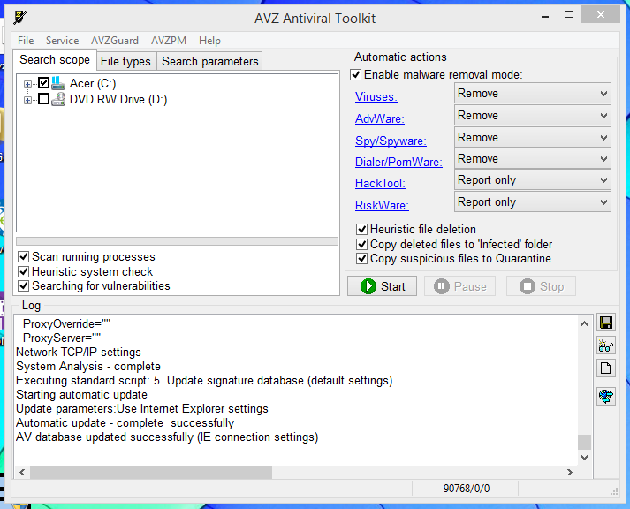Image resolution: width=630 pixels, height=509 pixels.
Task: Toggle Searching for vulnerabilities checkbox
Action: [24, 285]
